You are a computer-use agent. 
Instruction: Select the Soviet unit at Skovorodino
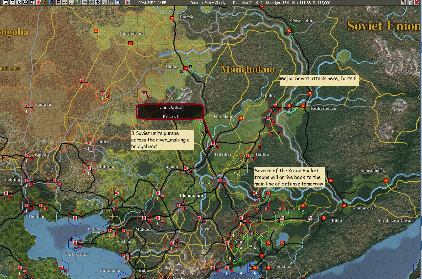click(289, 31)
